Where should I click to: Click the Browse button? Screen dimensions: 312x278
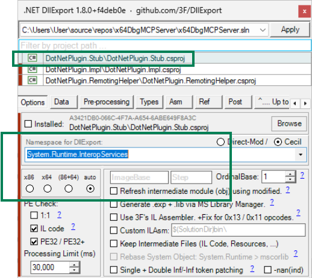[289, 123]
